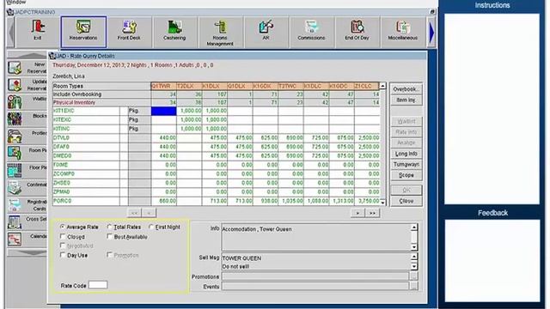Open the Commissions module

(x=311, y=32)
